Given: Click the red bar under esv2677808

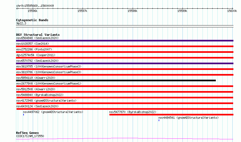Looking at the screenshot, I should (125, 86).
